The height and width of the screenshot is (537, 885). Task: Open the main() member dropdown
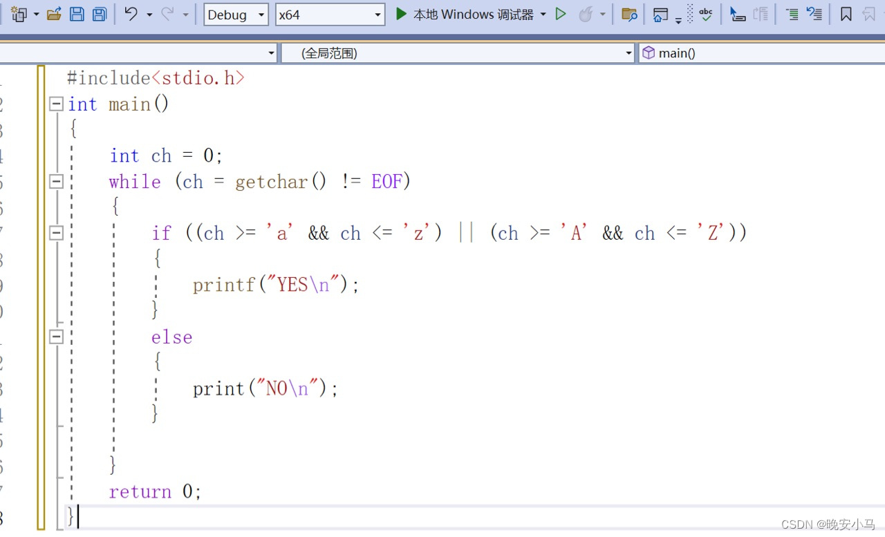point(762,53)
